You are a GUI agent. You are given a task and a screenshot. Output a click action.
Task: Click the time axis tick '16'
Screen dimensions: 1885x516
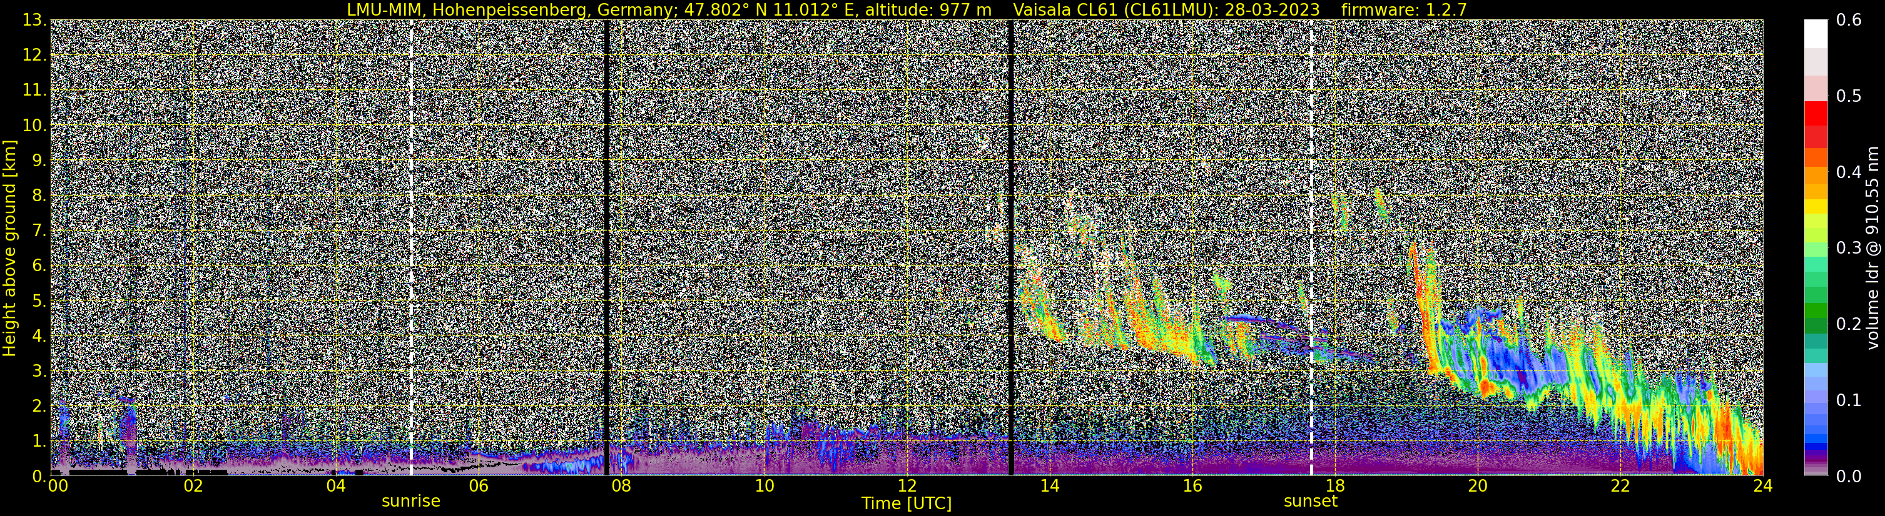[1192, 486]
